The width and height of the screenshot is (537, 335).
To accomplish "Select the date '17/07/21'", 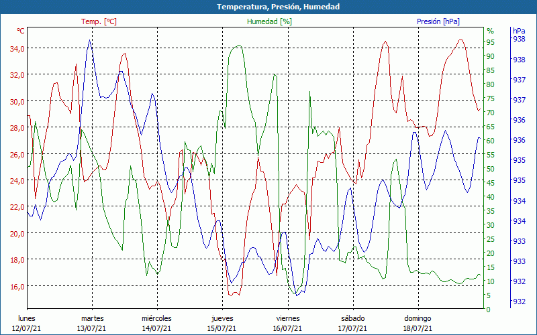I will point(352,328).
